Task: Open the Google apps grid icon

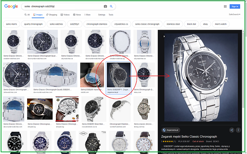Action: (x=225, y=7)
